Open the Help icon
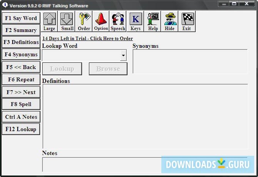This screenshot has width=258, height=177. [153, 22]
